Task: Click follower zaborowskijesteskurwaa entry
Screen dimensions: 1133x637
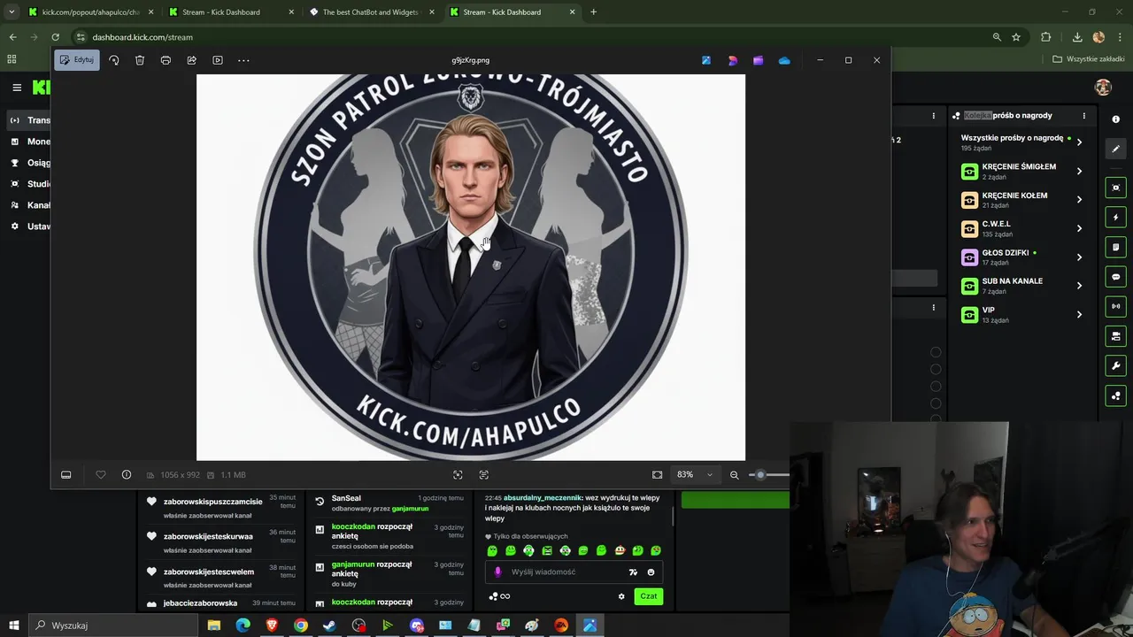Action: tap(208, 536)
